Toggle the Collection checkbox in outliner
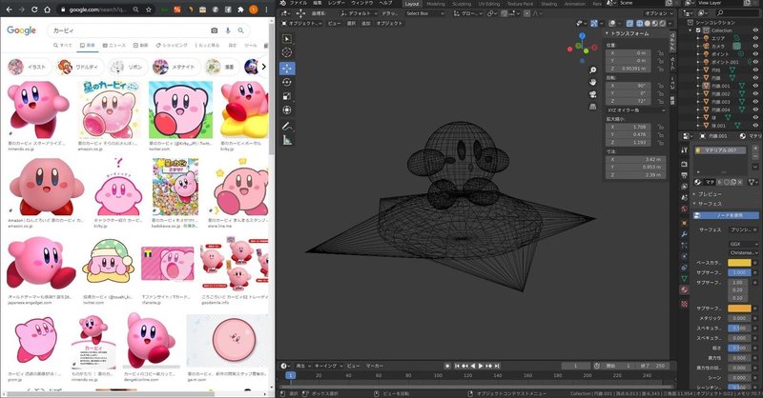763x398 pixels. click(x=698, y=30)
